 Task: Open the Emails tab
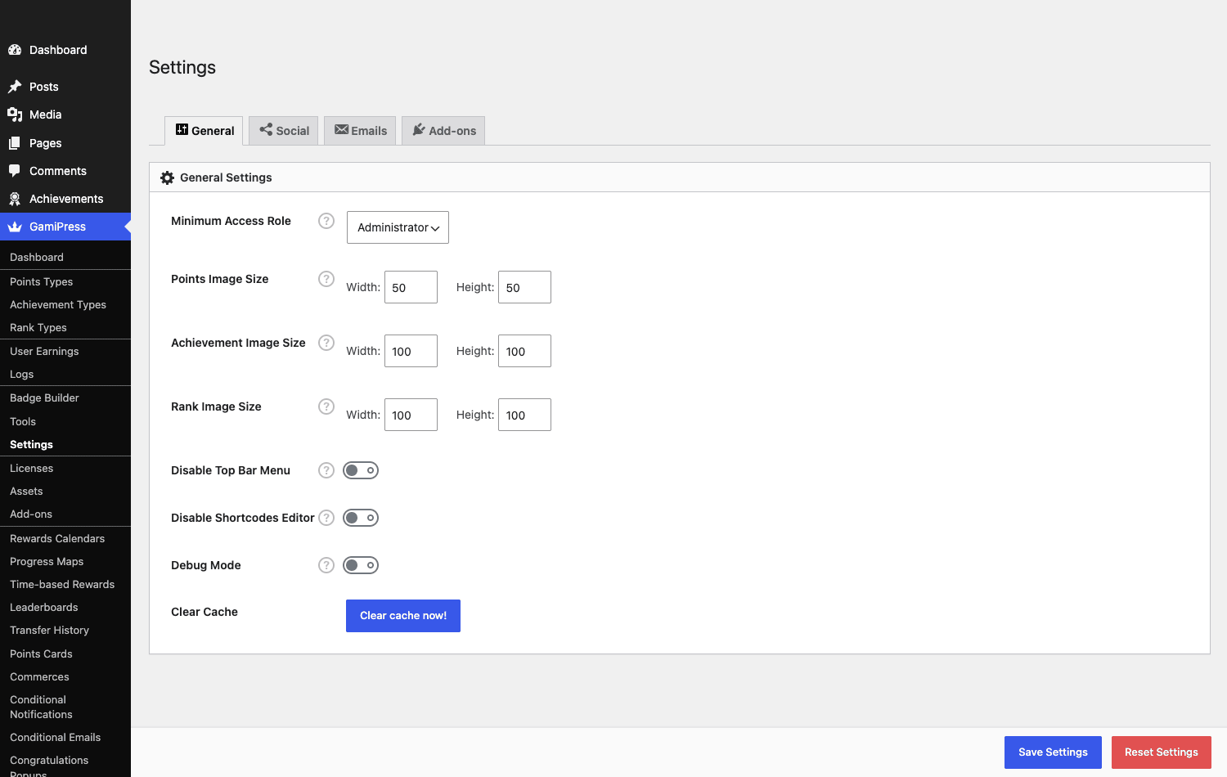(x=360, y=131)
